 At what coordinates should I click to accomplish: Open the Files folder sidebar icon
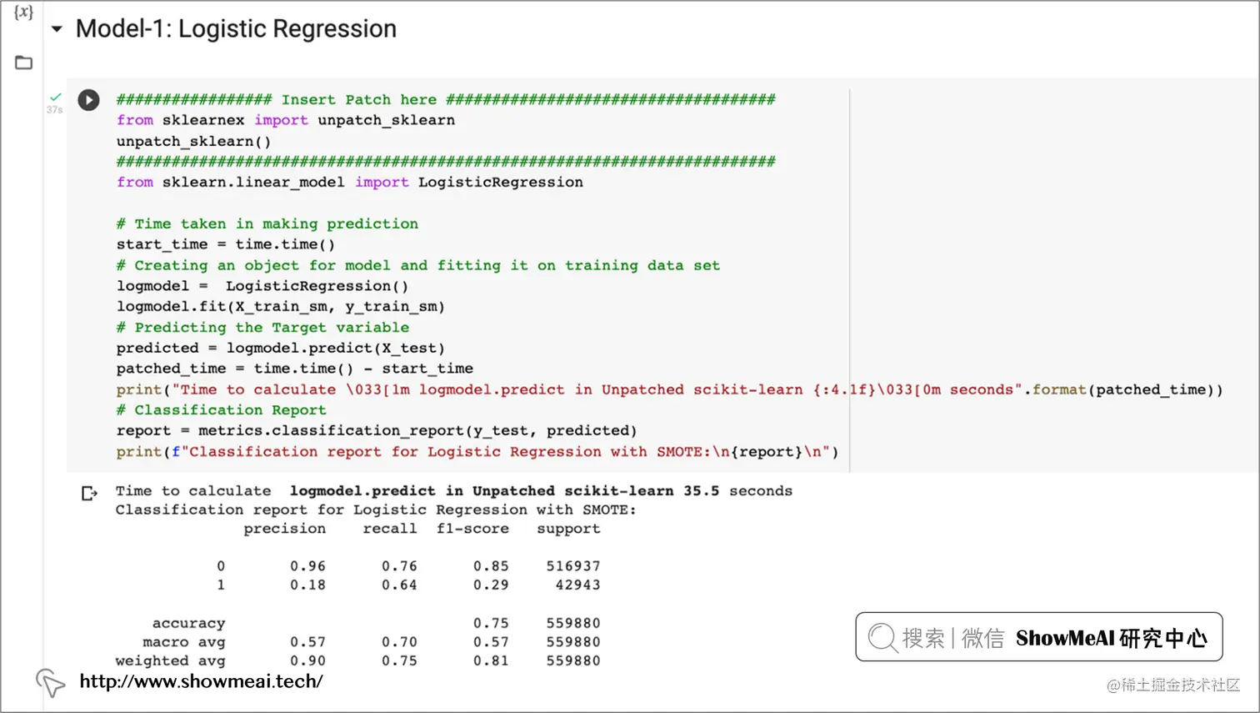point(23,63)
